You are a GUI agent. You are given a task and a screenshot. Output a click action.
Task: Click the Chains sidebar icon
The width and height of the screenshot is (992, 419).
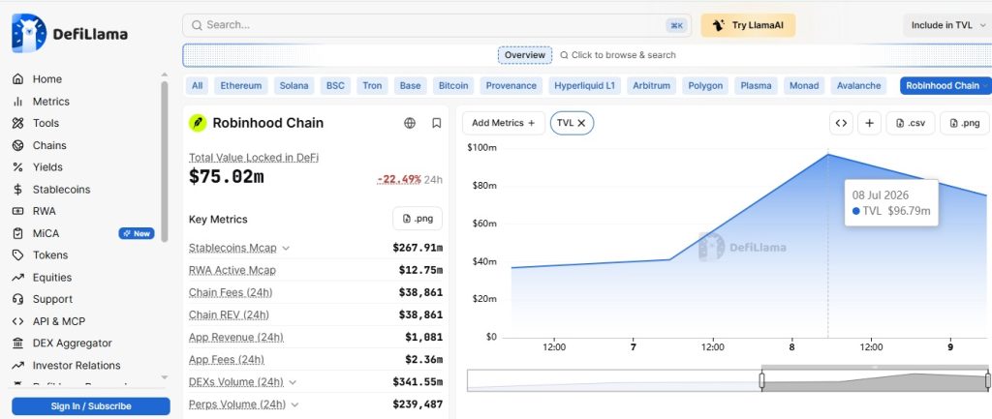17,145
